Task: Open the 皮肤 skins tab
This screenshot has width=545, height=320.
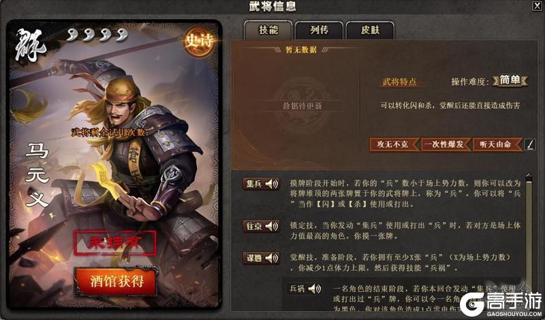Action: [x=370, y=30]
